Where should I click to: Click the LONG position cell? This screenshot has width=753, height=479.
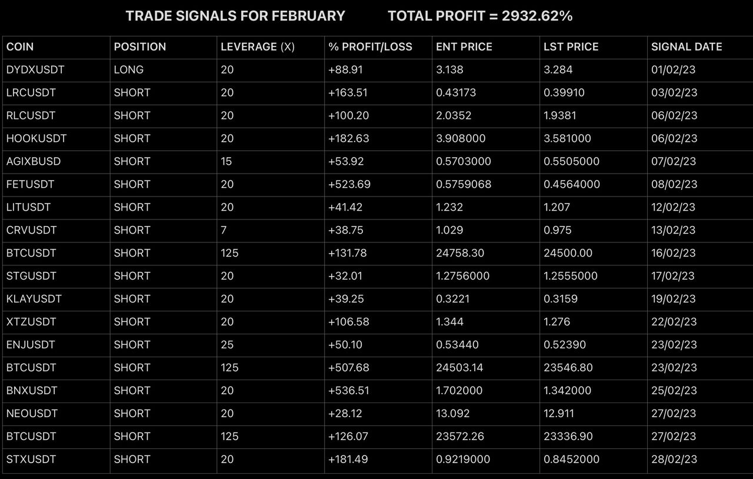pos(129,70)
